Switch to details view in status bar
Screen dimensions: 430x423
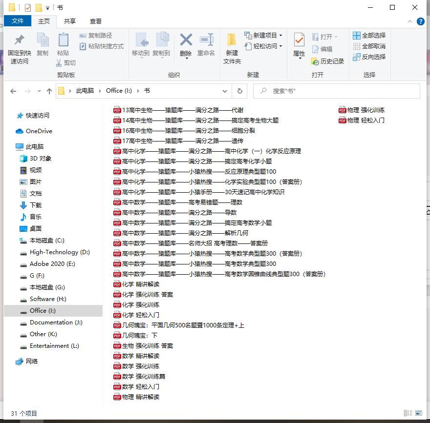point(408,413)
